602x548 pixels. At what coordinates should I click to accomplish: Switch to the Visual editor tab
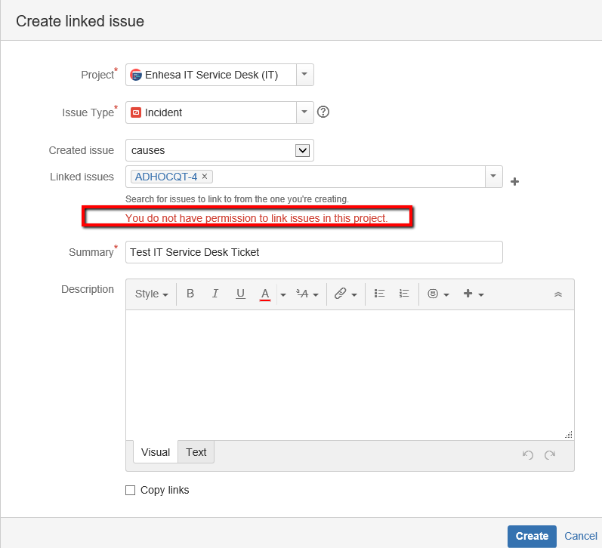point(156,452)
